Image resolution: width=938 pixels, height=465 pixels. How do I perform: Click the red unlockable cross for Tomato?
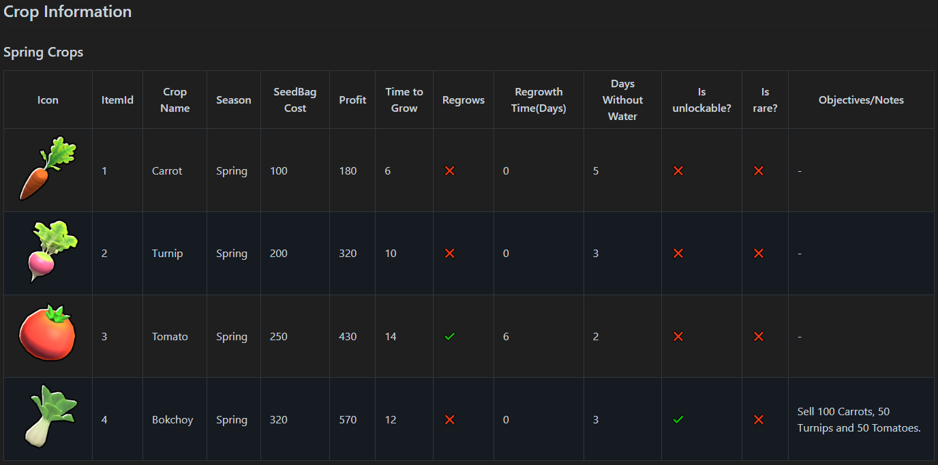point(678,336)
